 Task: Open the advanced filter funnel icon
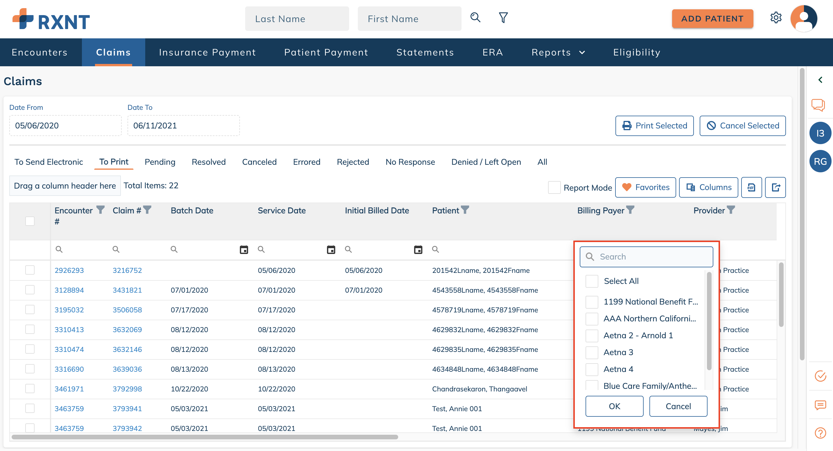503,17
